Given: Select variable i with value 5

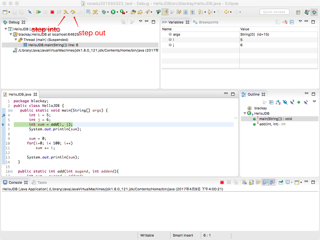Looking at the screenshot, I should (240, 40).
